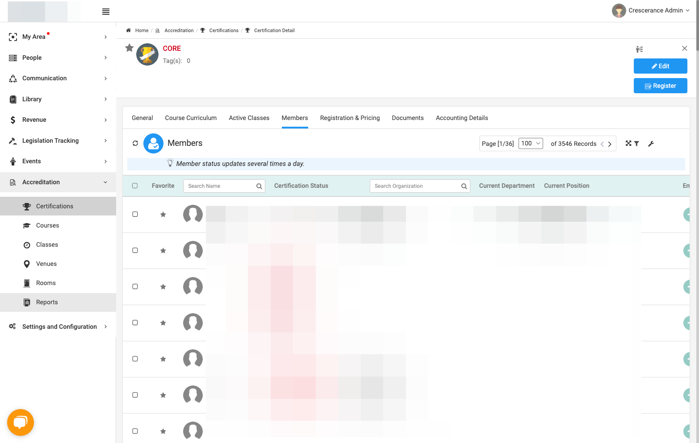Expand the People menu
This screenshot has width=699, height=443.
[58, 58]
